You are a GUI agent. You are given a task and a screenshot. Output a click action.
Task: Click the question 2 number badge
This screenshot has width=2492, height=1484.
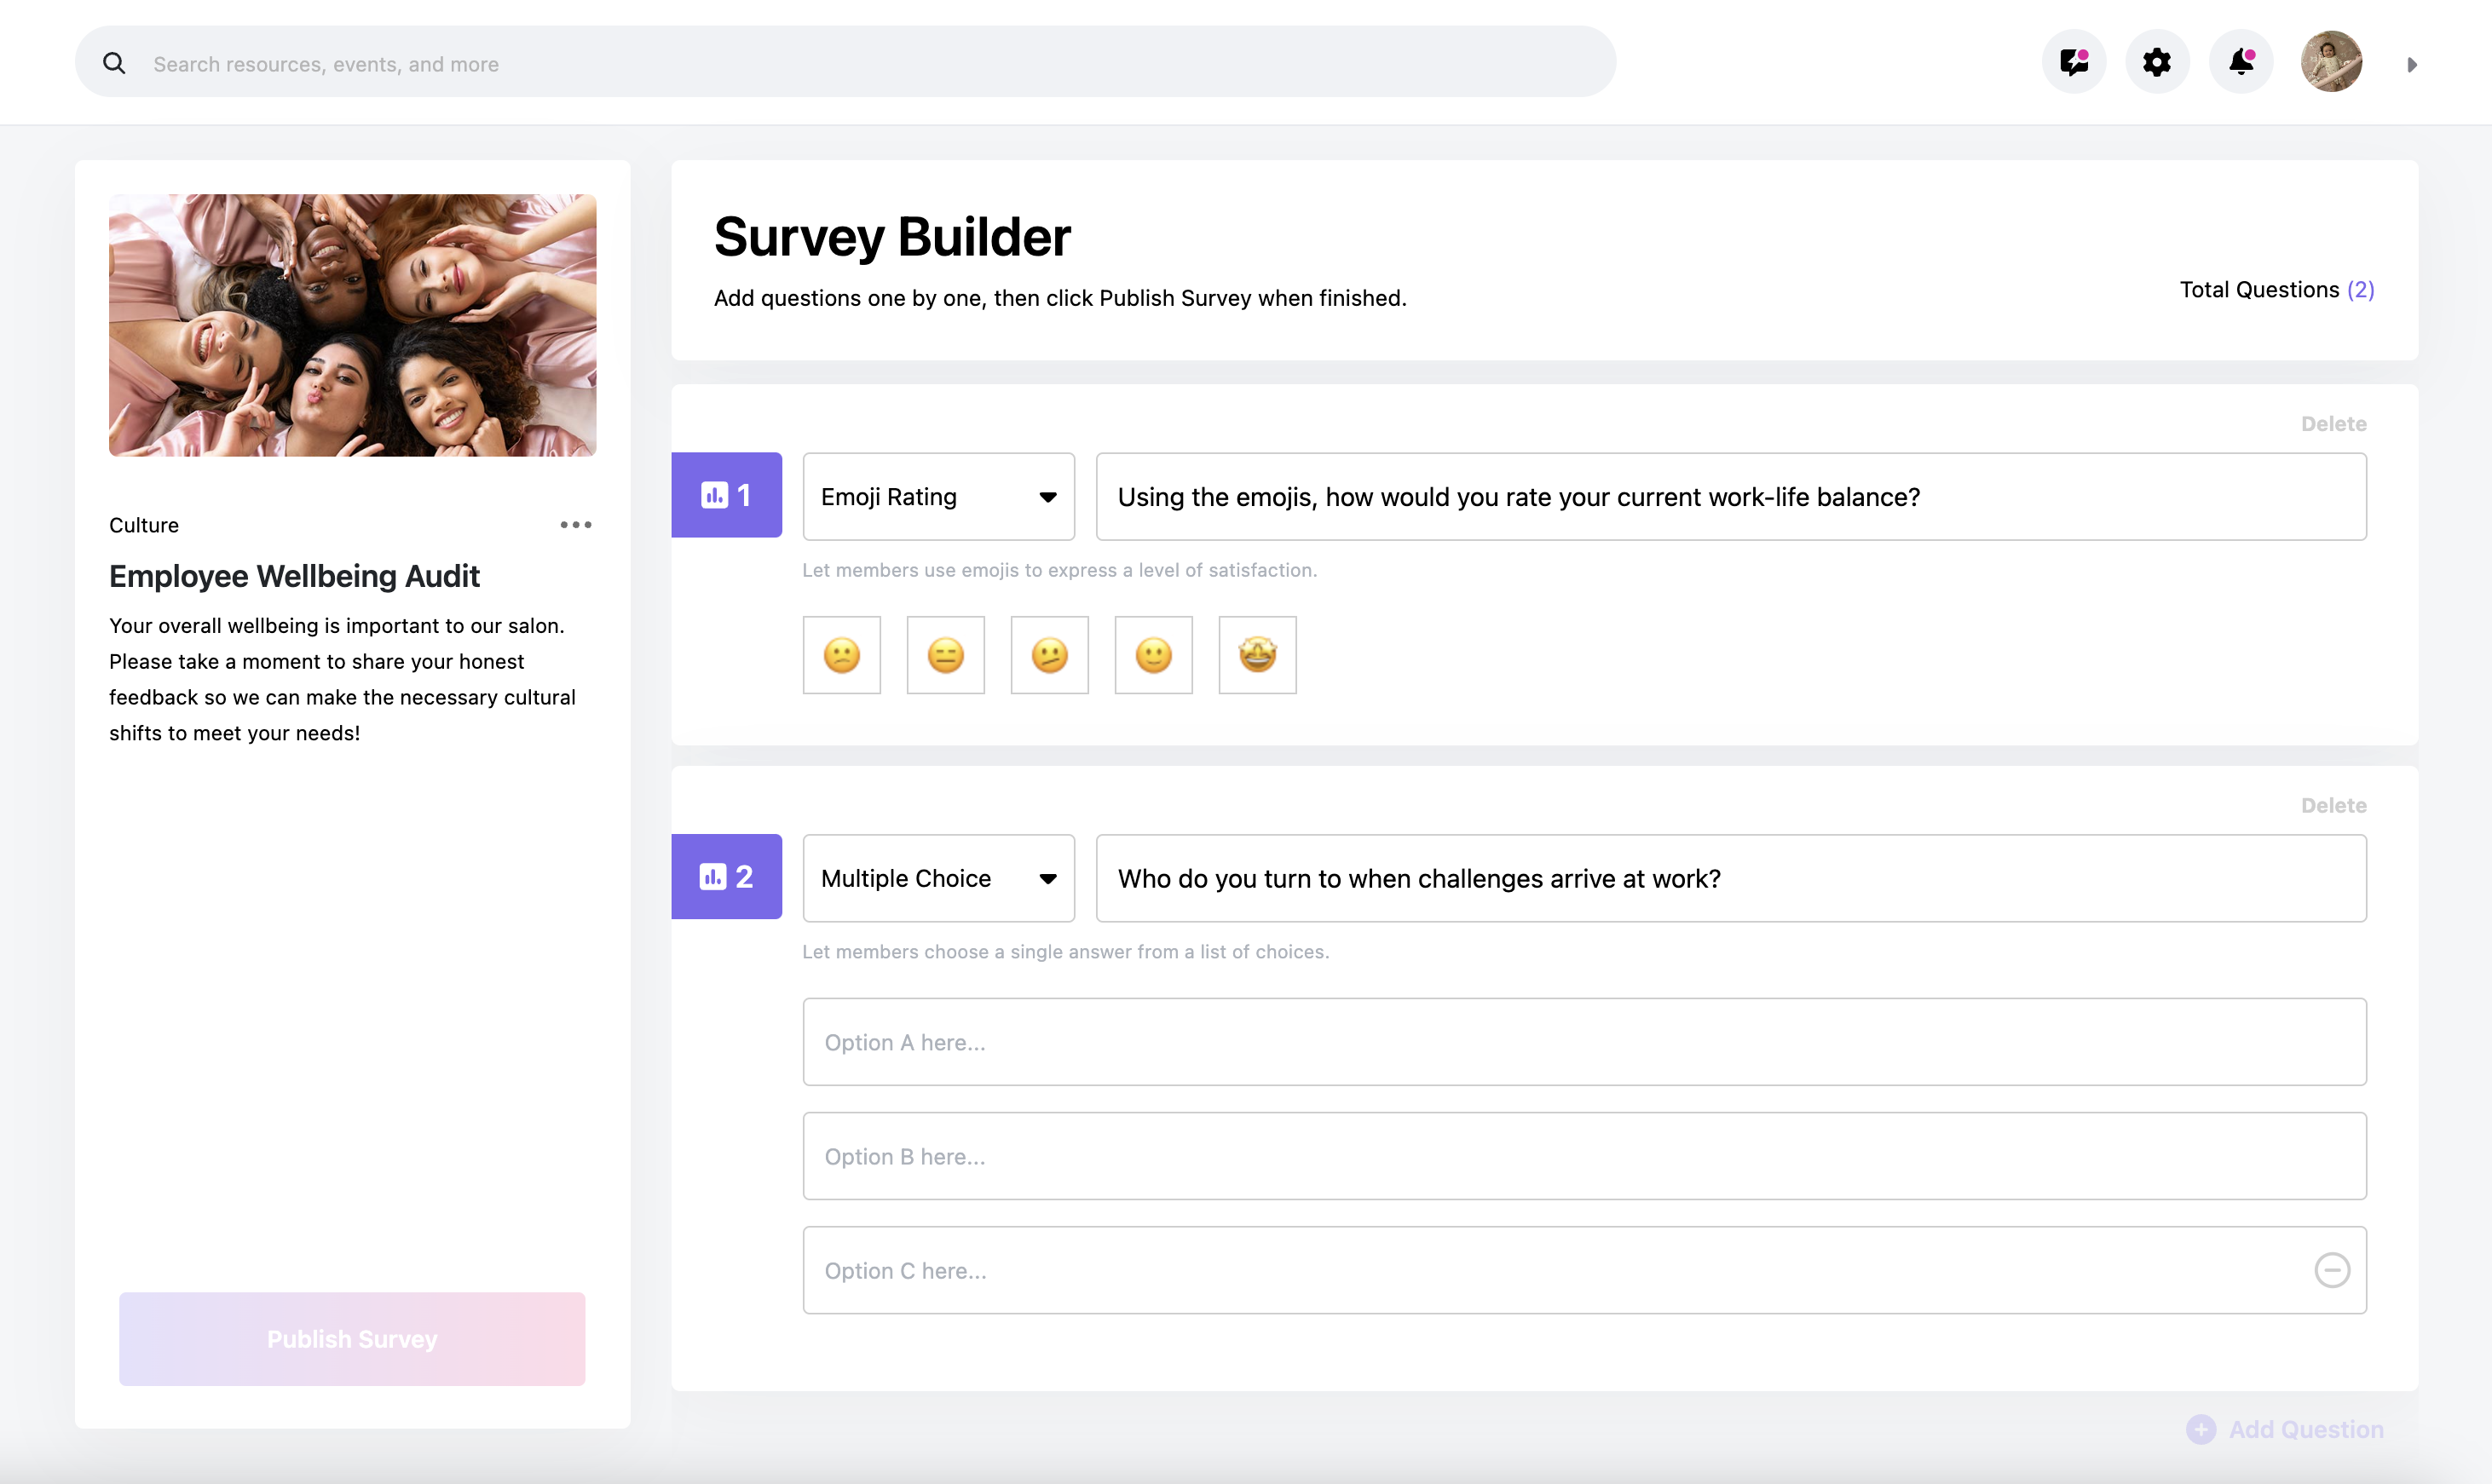726,877
